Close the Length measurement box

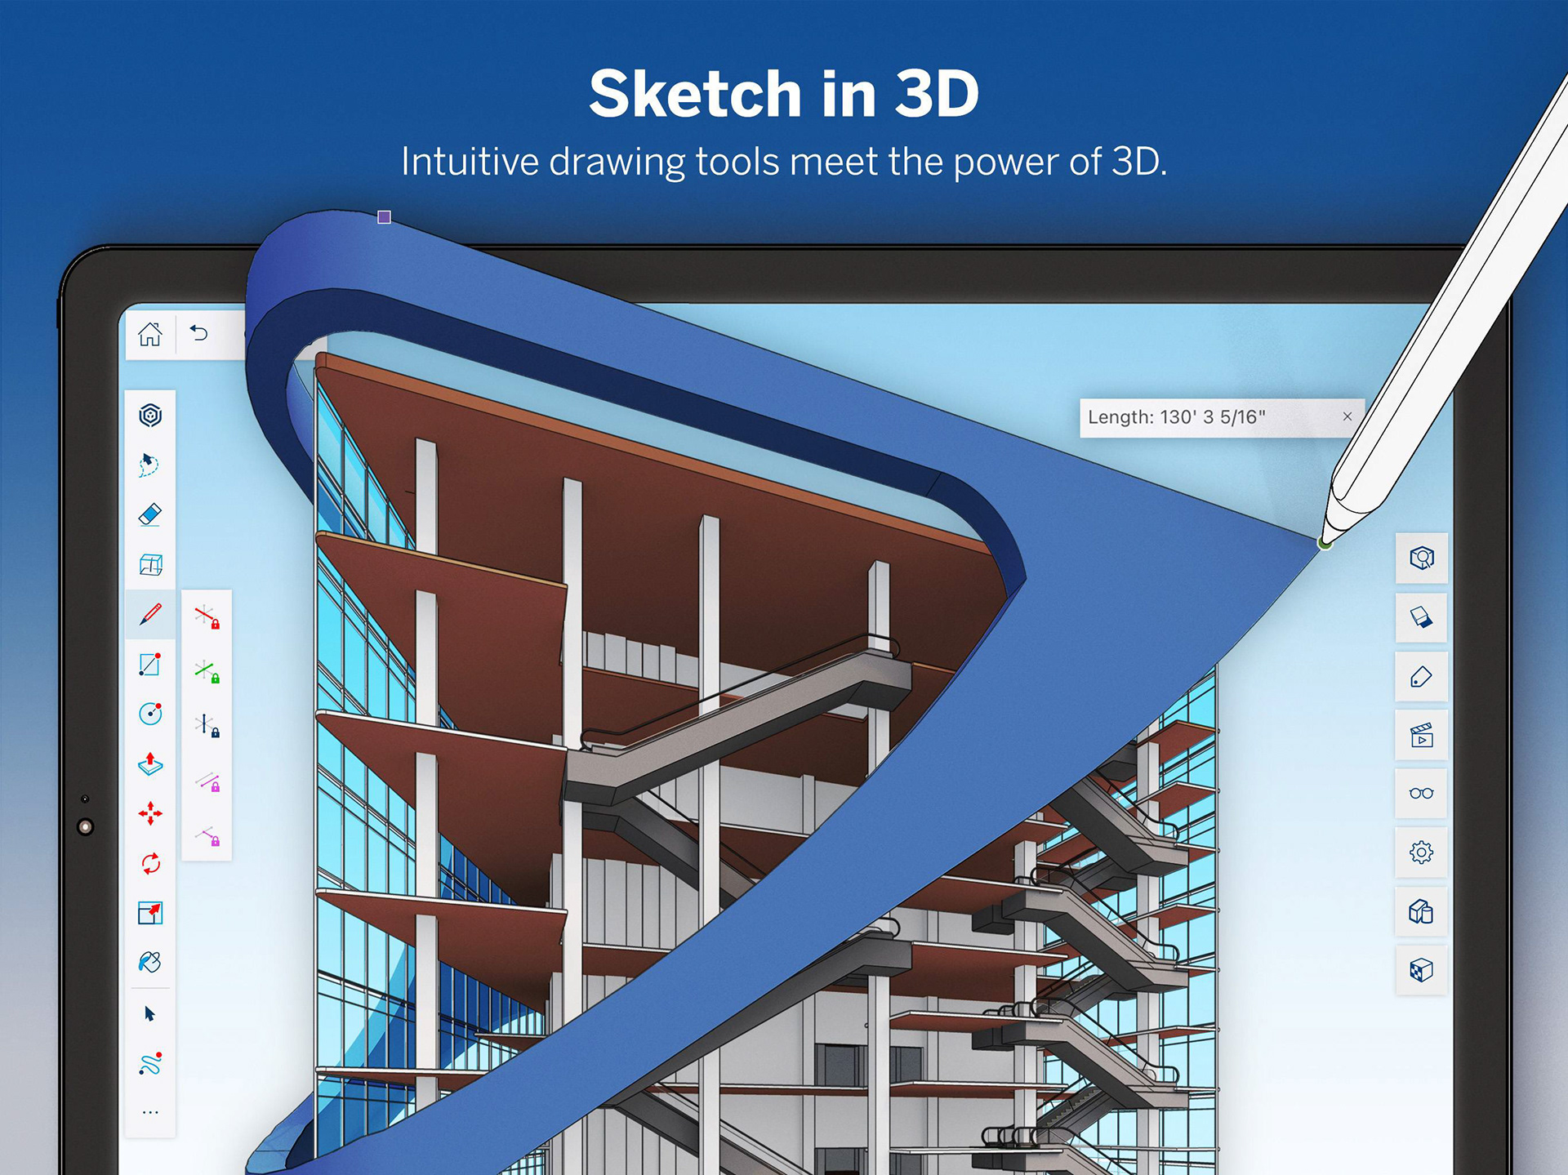click(x=1347, y=416)
